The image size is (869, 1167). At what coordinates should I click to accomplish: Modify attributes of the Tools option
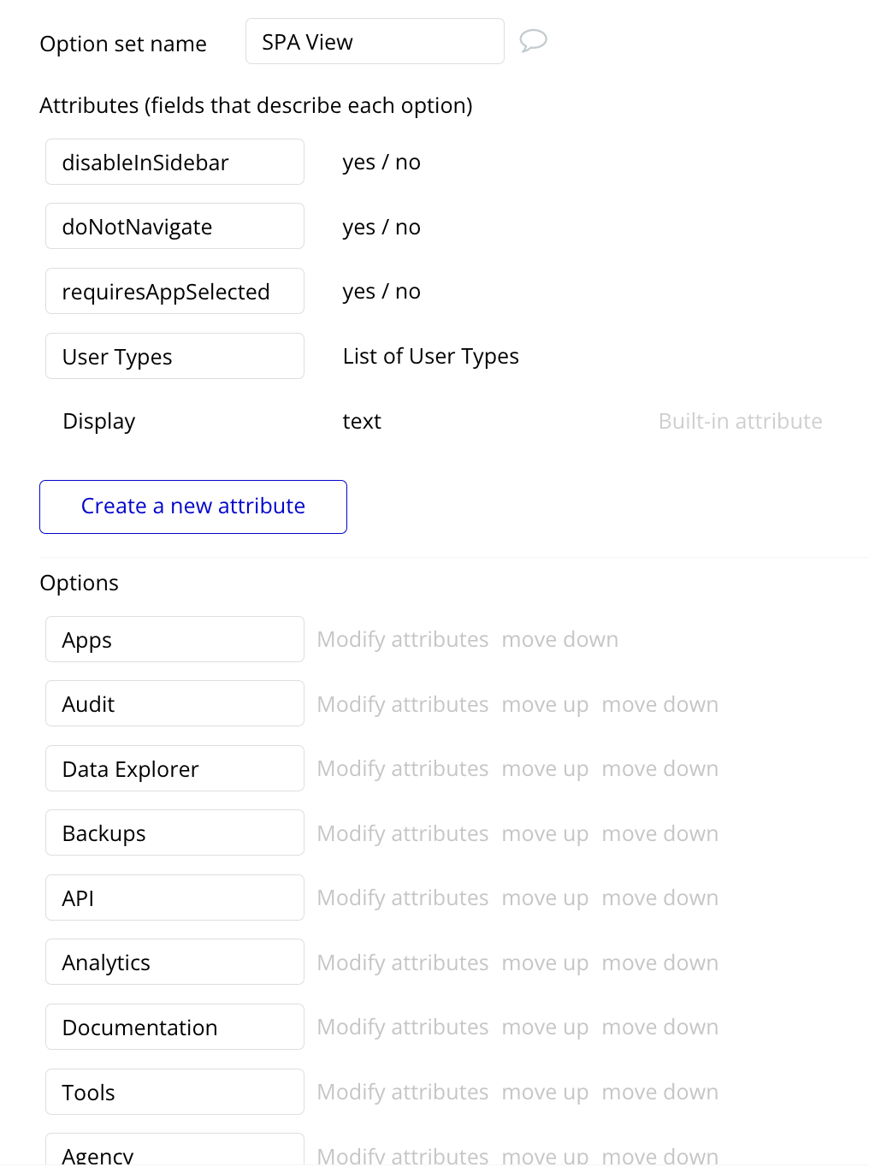(403, 1093)
